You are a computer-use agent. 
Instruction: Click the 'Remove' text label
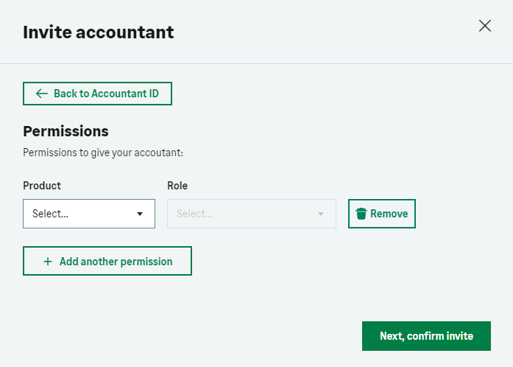[389, 214]
